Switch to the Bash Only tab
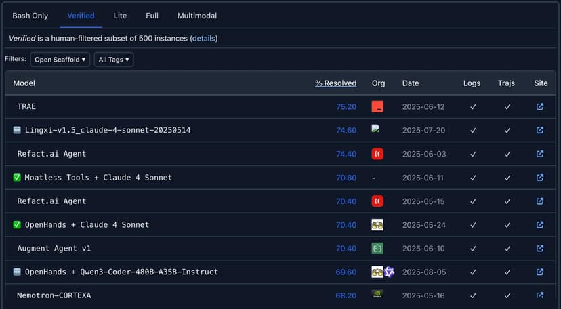Image resolution: width=561 pixels, height=309 pixels. pyautogui.click(x=30, y=16)
